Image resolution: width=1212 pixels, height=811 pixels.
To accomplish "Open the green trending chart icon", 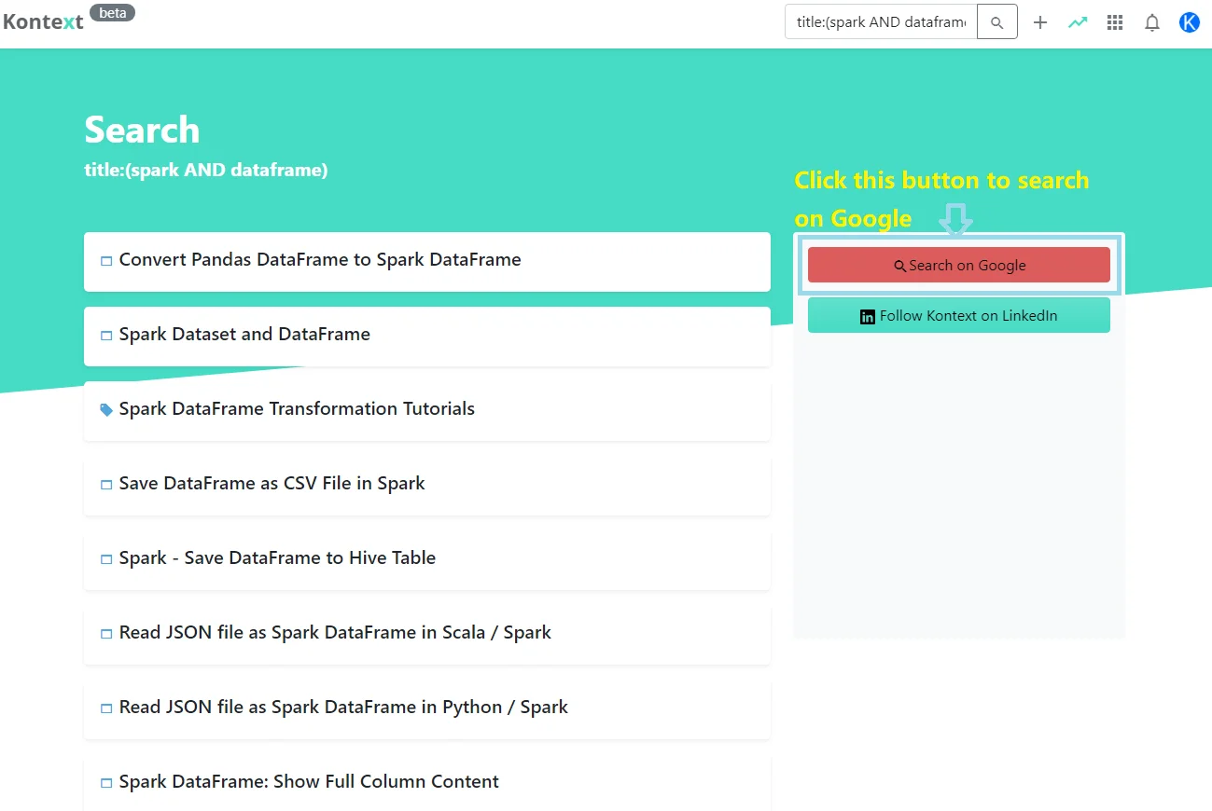I will pos(1078,22).
